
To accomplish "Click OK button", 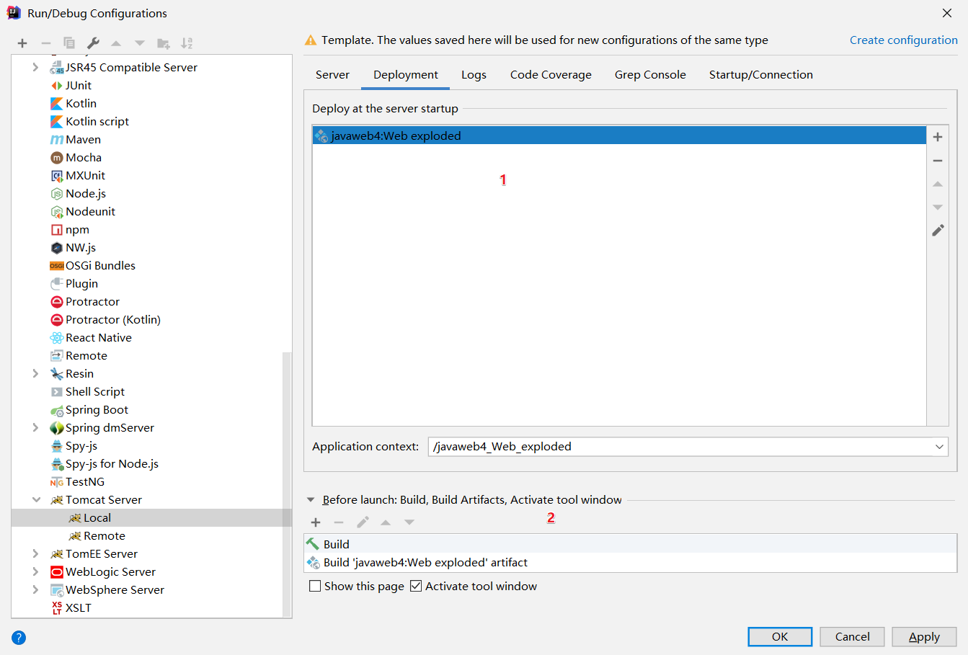I will [780, 636].
